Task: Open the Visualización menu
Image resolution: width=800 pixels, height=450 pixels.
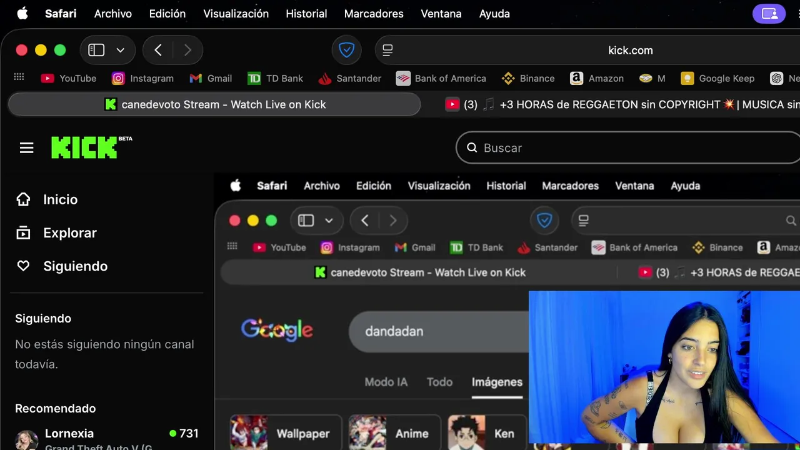Action: point(236,13)
